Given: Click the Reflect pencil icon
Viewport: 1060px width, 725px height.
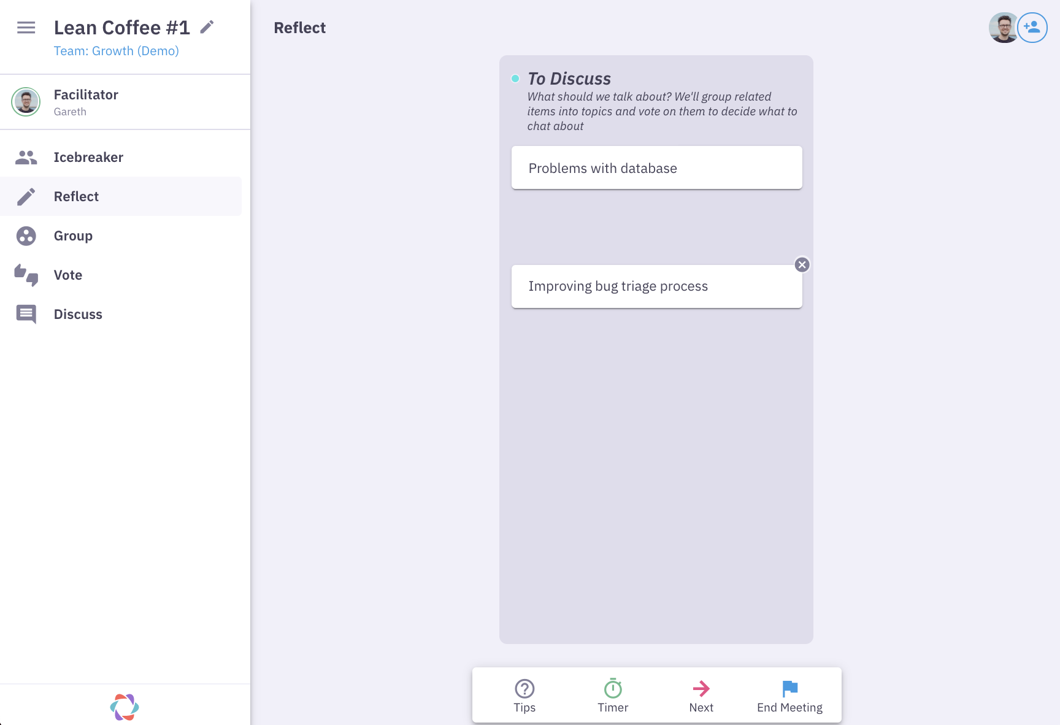Looking at the screenshot, I should tap(26, 196).
